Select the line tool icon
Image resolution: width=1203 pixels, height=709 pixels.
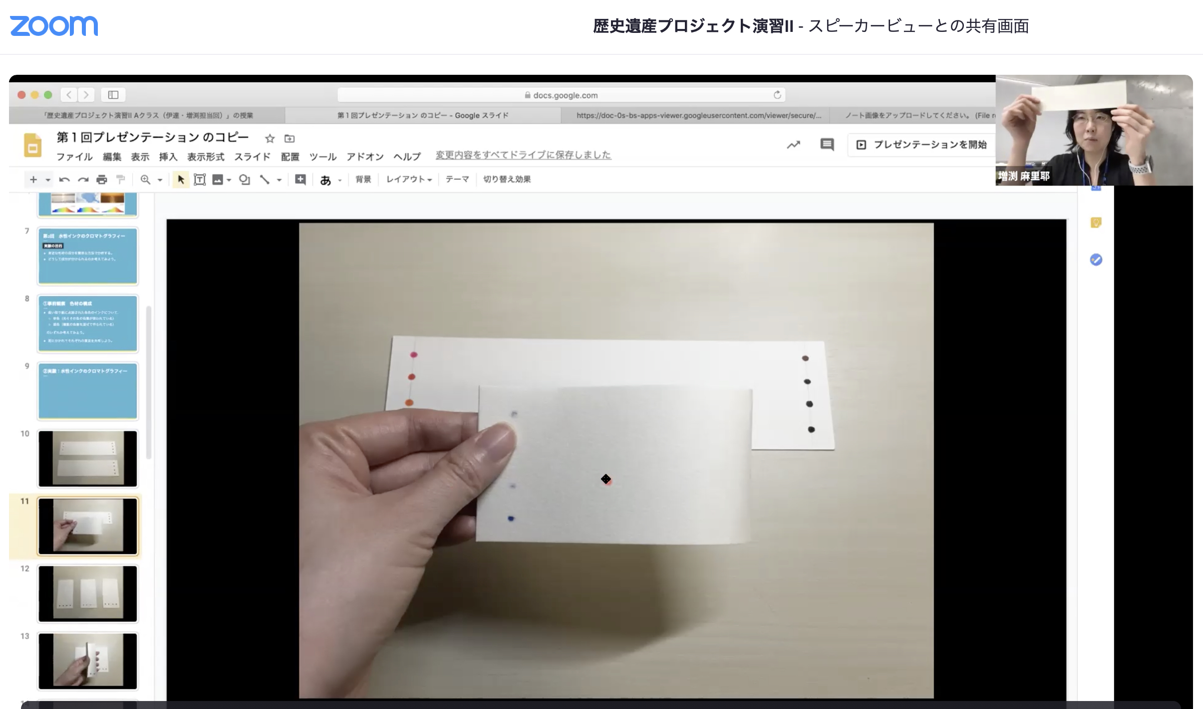265,179
